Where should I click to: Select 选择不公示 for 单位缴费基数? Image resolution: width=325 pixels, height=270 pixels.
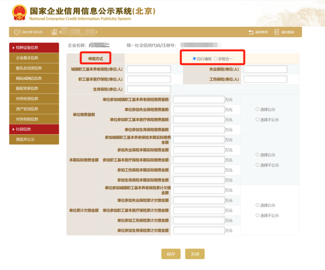point(257,120)
